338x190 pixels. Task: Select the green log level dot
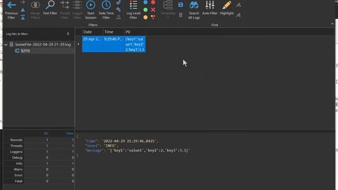pos(146,9)
